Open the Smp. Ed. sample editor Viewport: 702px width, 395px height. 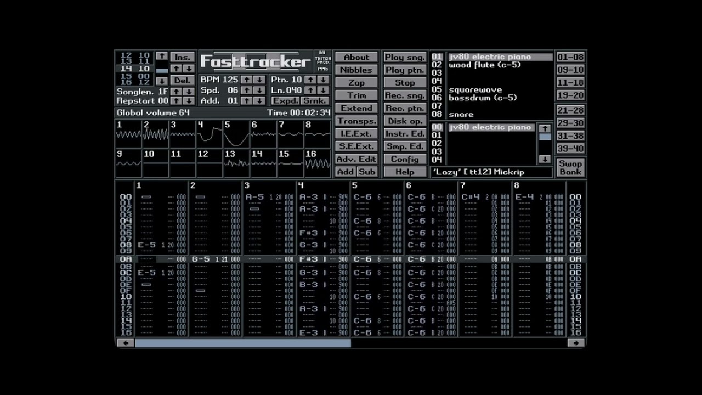point(405,146)
